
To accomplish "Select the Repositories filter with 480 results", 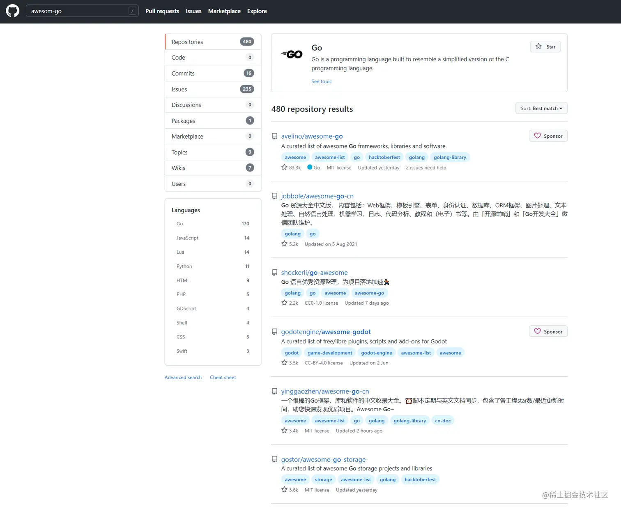I will click(213, 42).
